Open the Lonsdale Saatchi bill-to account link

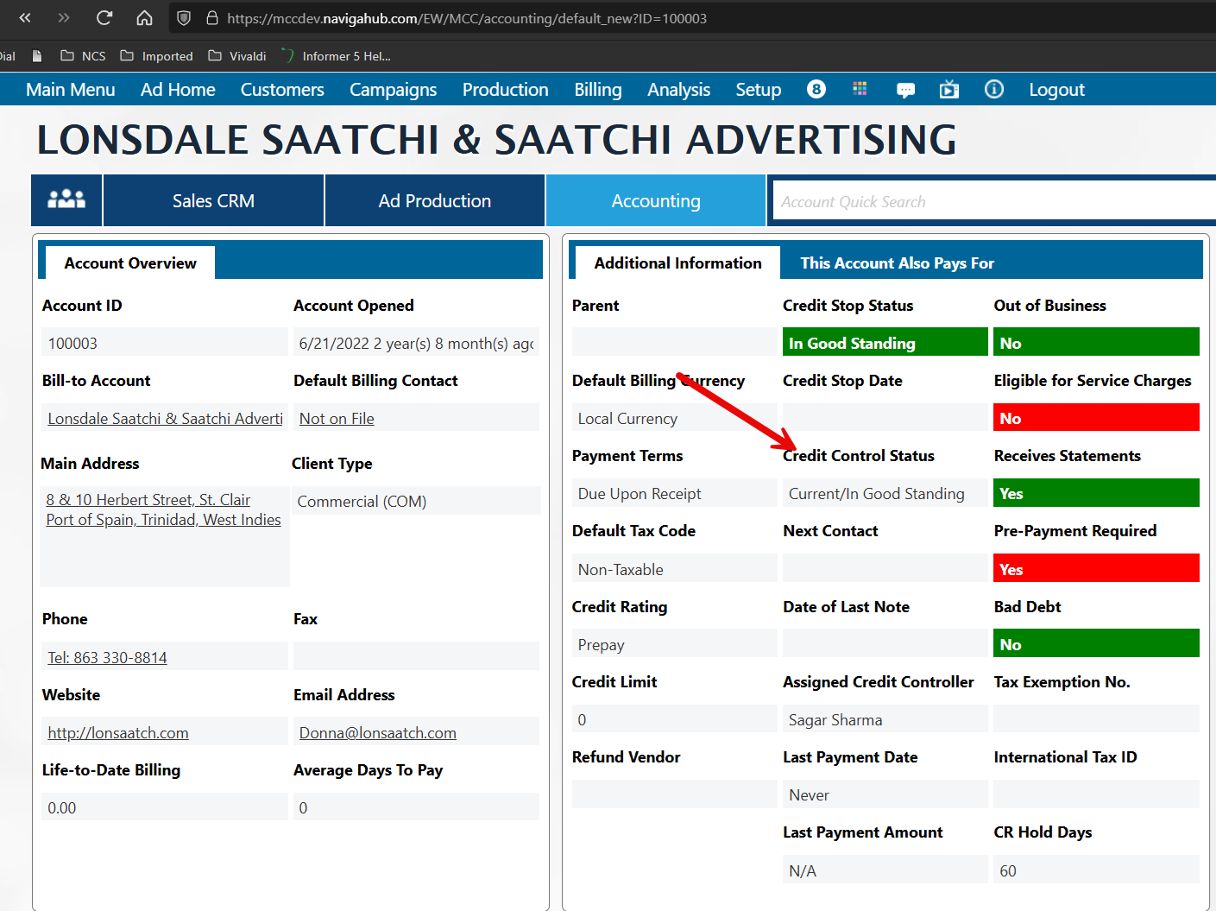[166, 419]
